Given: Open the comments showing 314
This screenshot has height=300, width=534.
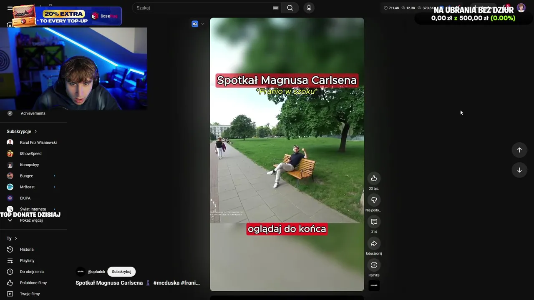Looking at the screenshot, I should [x=374, y=222].
